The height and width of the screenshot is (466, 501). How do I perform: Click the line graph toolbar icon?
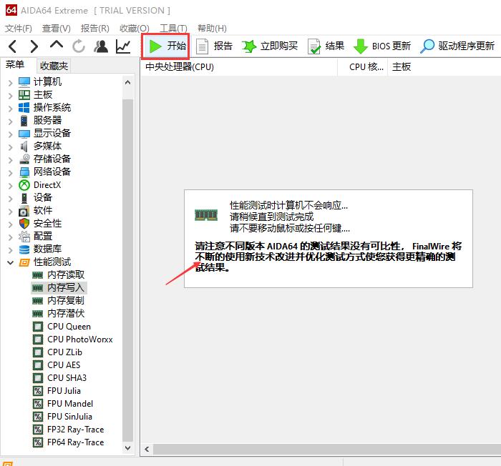tap(123, 46)
